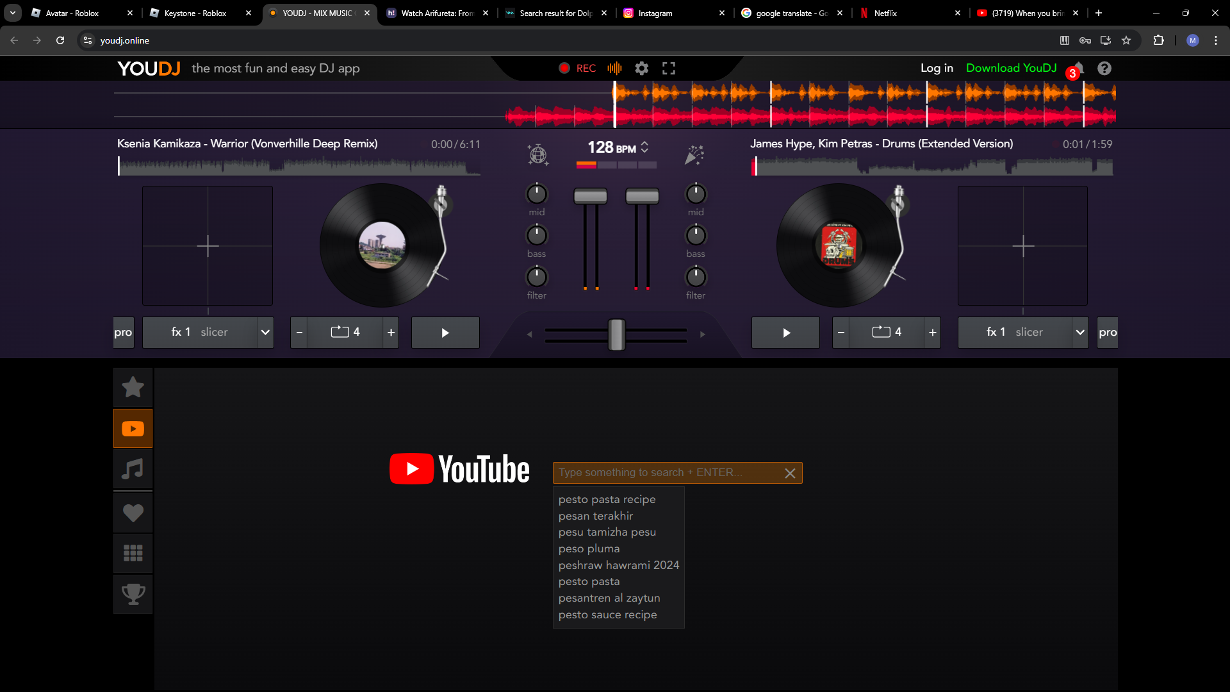Increase the left deck loop length

coord(391,333)
